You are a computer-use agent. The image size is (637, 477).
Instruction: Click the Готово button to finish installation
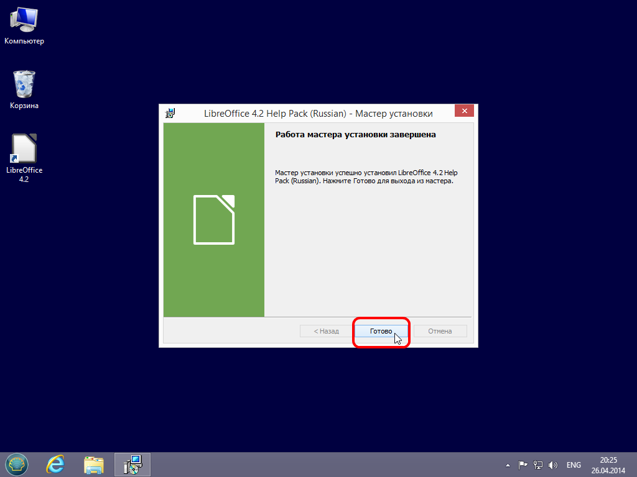[381, 331]
